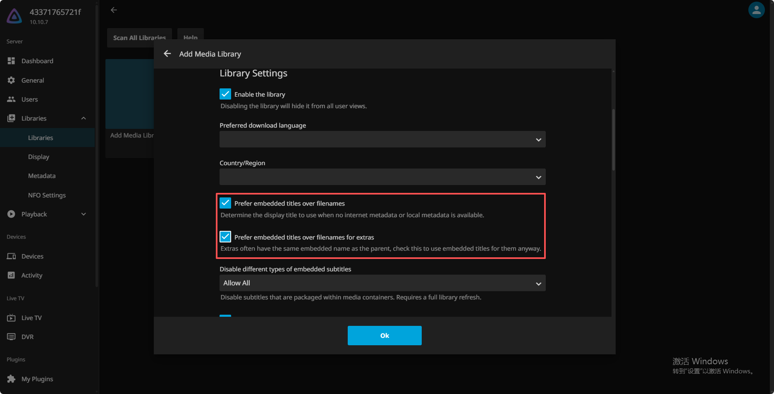Image resolution: width=774 pixels, height=394 pixels.
Task: Click the Users people icon
Action: [x=11, y=99]
